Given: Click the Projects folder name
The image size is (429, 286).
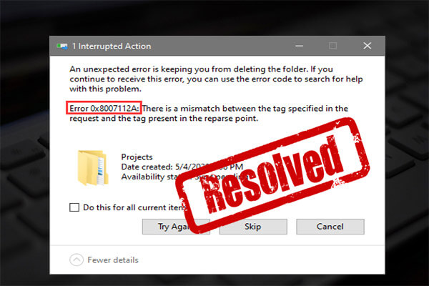Looking at the screenshot, I should tap(137, 157).
